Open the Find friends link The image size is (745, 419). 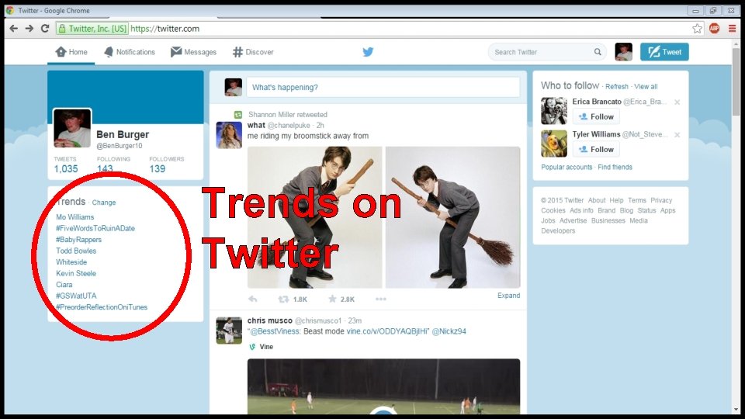coord(615,168)
